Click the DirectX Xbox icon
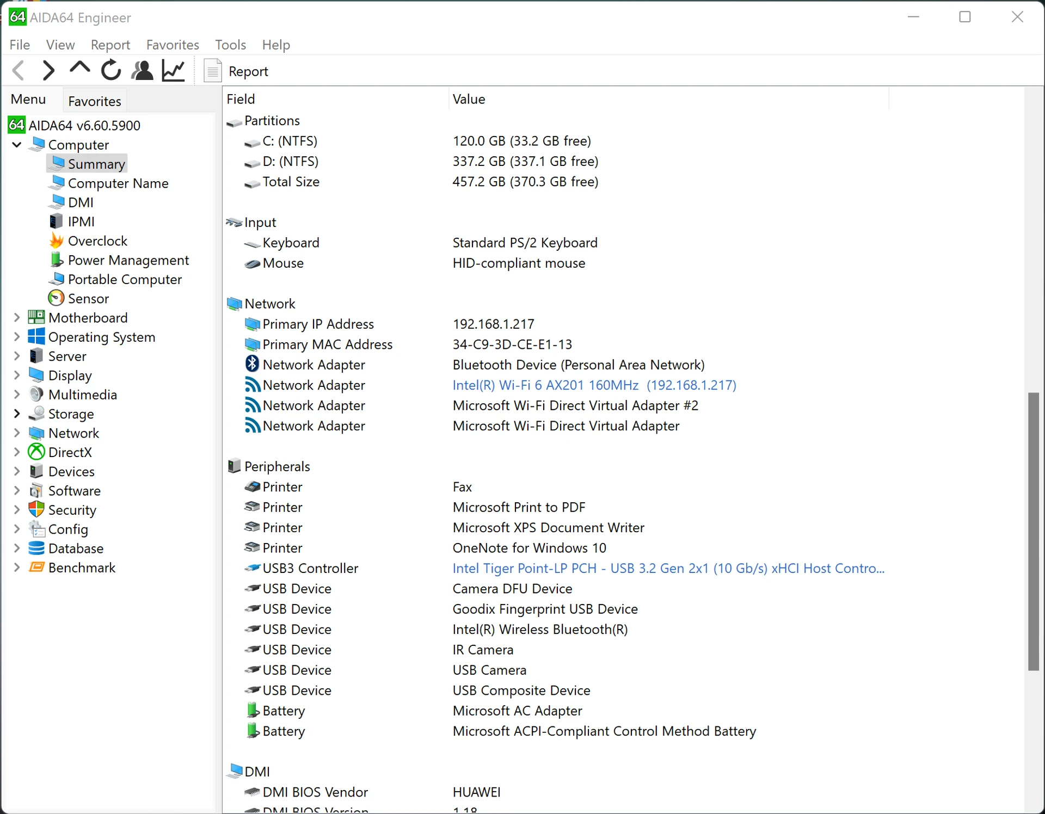Screen dimensions: 1045x814 coord(36,452)
